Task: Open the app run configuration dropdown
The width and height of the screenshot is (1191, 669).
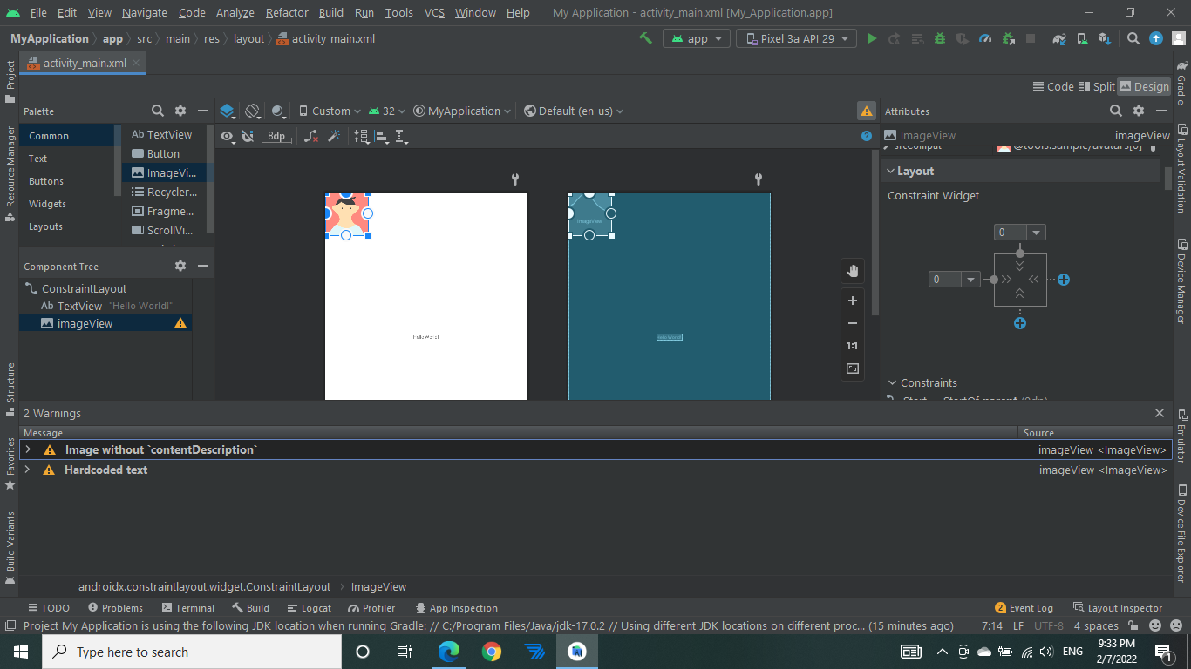Action: coord(697,38)
